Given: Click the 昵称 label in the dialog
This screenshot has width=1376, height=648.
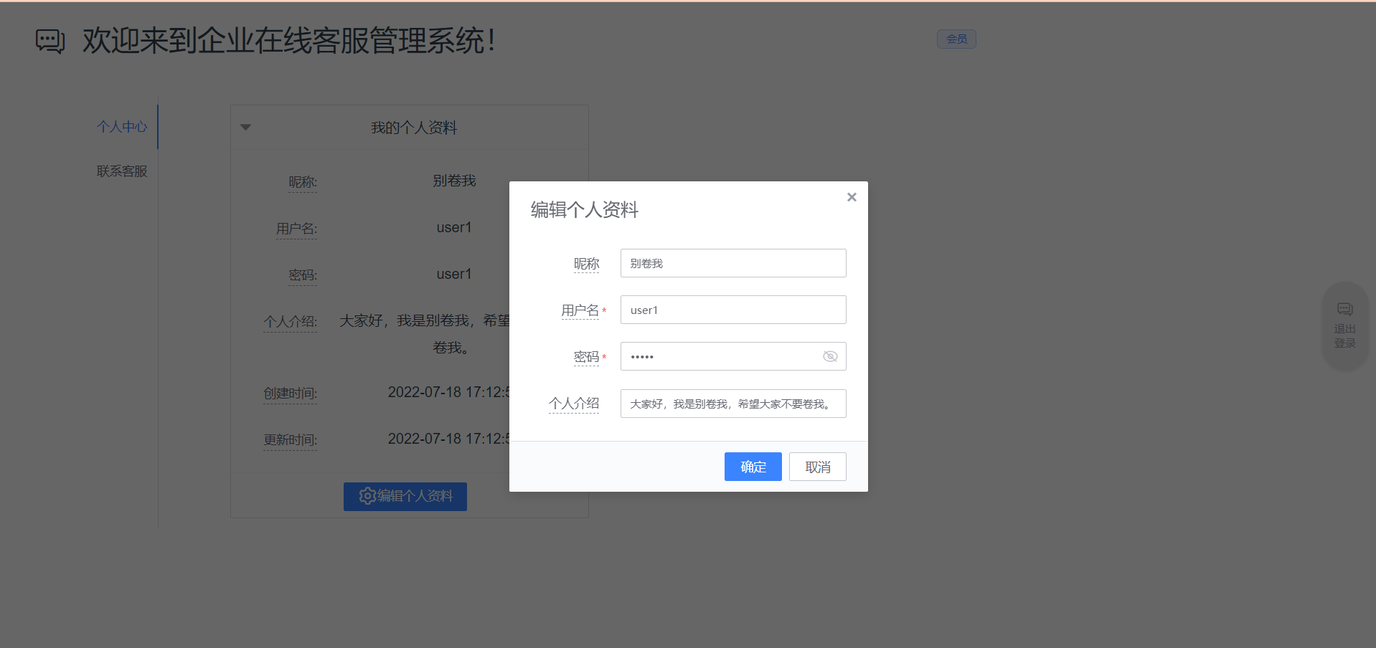Looking at the screenshot, I should [x=586, y=264].
